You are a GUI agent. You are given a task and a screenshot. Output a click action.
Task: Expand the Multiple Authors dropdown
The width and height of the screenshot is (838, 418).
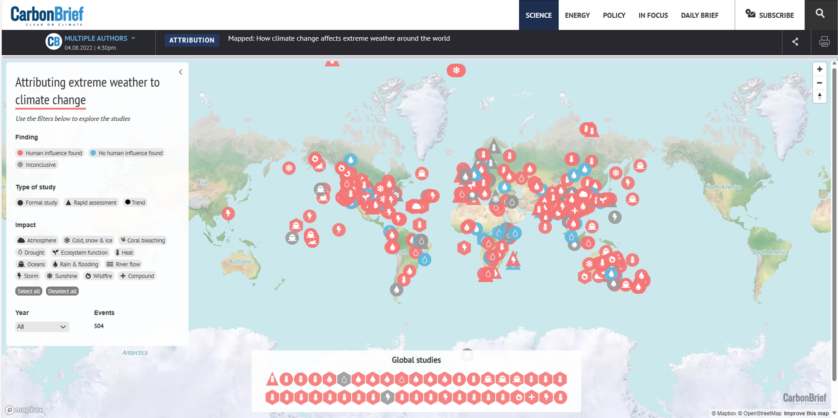(x=134, y=38)
